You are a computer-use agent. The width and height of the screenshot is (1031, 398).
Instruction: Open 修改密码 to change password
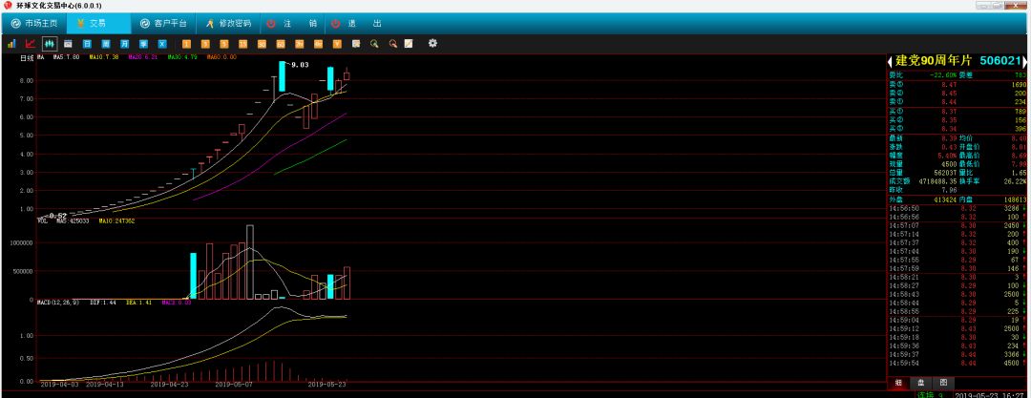click(228, 24)
